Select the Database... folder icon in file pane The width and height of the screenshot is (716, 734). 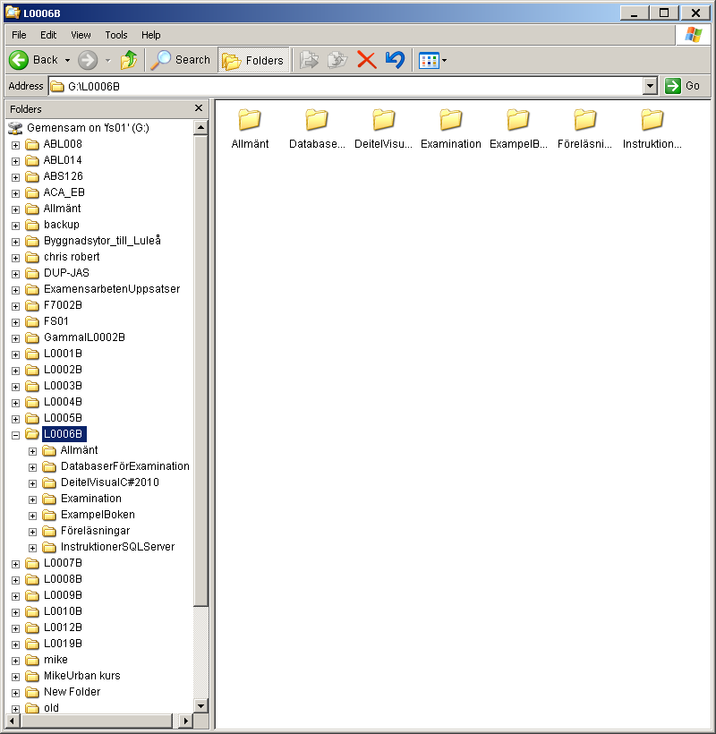[317, 120]
